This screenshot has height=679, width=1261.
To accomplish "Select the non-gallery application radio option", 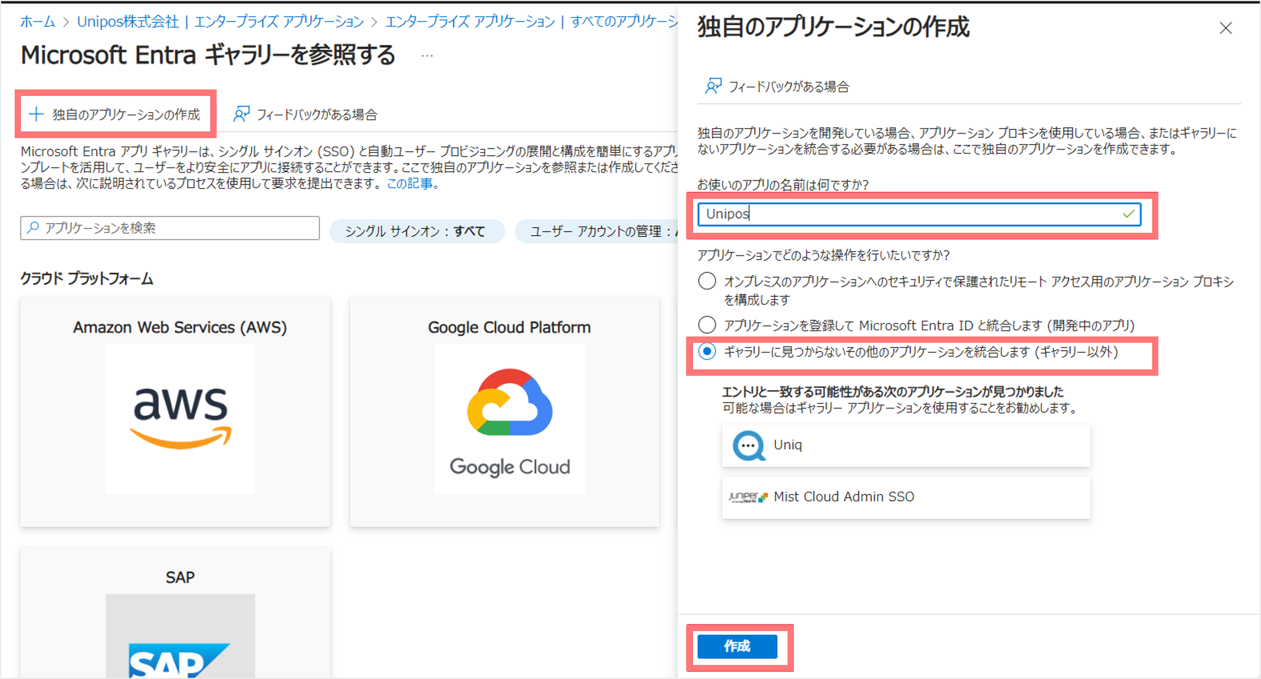I will [707, 351].
